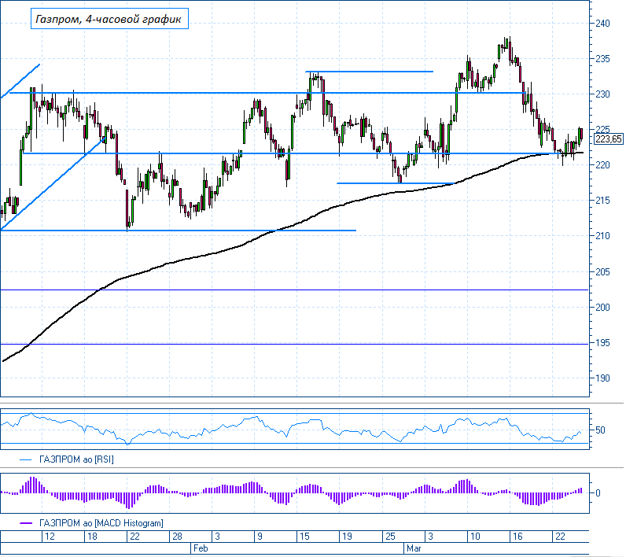Click the Mar month label
The width and height of the screenshot is (626, 557).
pos(414,548)
